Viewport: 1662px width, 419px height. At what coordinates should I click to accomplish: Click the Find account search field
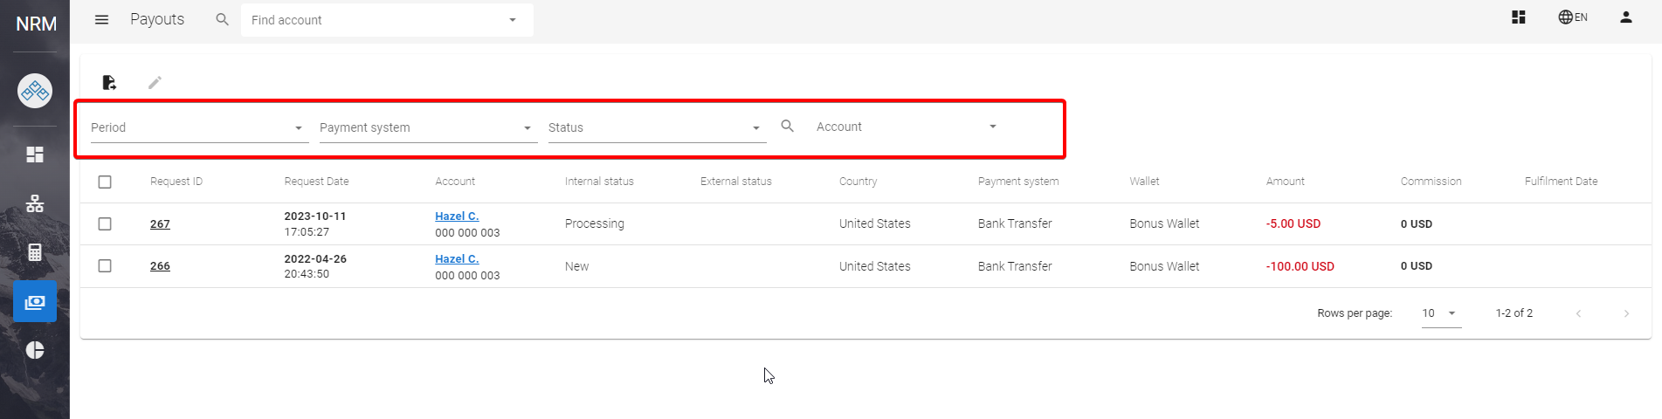(x=376, y=20)
